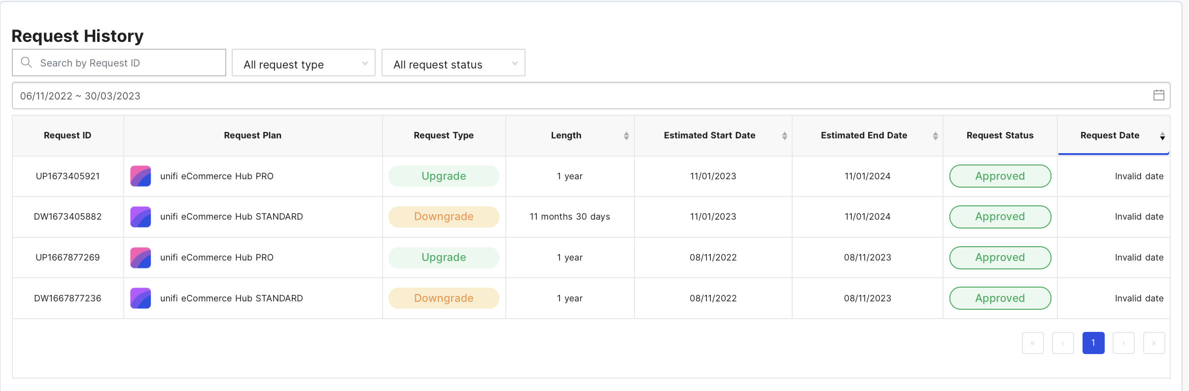Sort by Estimated End Date arrows
Image resolution: width=1189 pixels, height=391 pixels.
pyautogui.click(x=935, y=136)
